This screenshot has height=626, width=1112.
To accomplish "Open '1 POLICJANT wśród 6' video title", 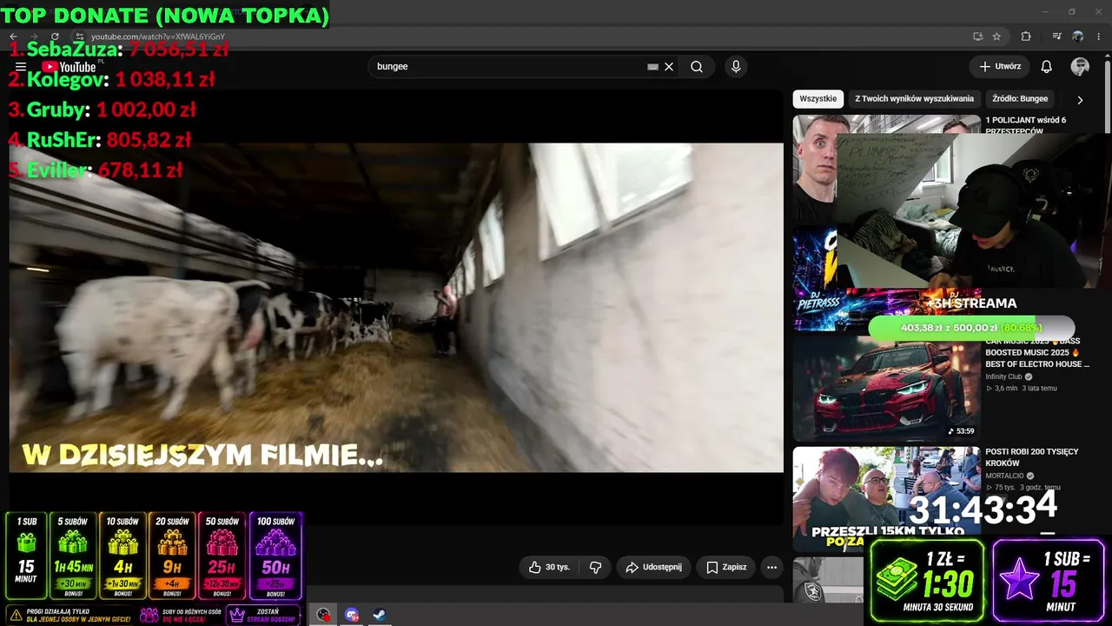I will point(1025,125).
